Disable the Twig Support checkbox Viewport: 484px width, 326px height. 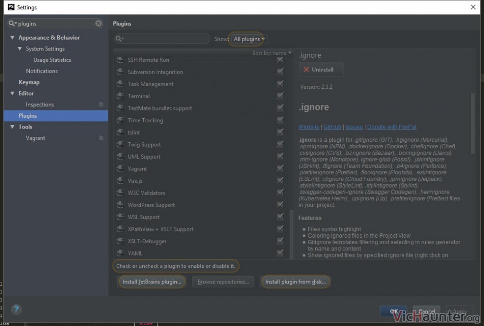click(x=280, y=144)
